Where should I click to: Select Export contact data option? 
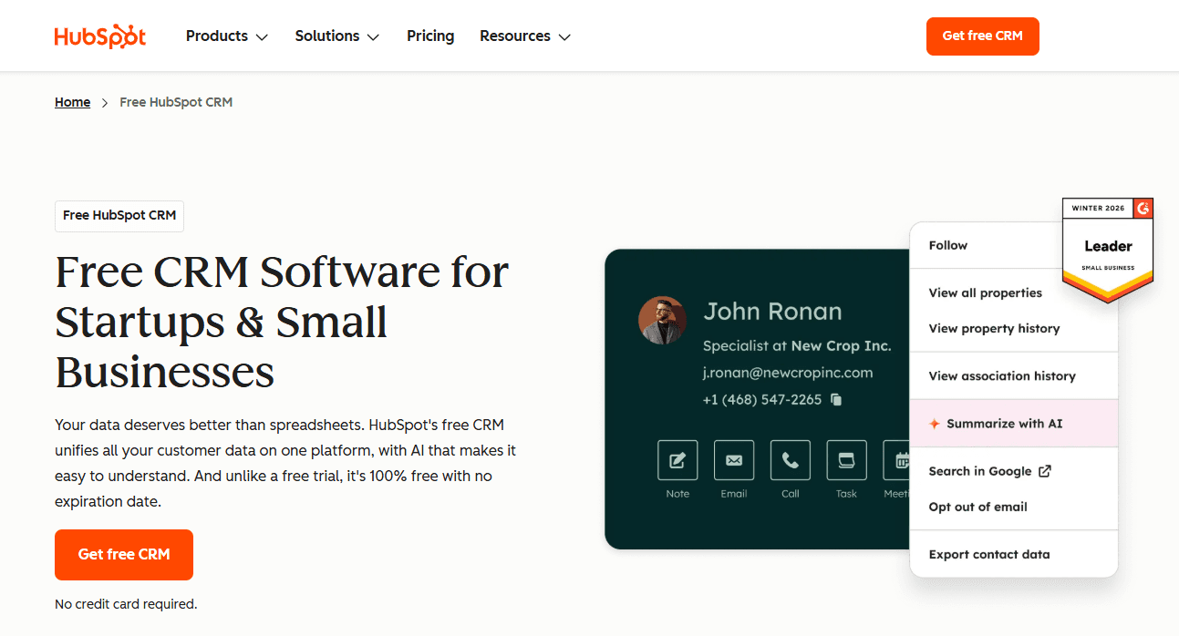point(988,554)
